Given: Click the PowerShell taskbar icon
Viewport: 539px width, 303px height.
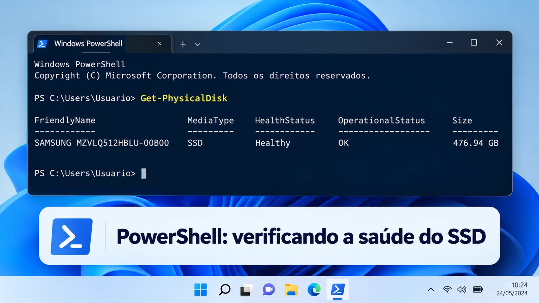Looking at the screenshot, I should 338,290.
